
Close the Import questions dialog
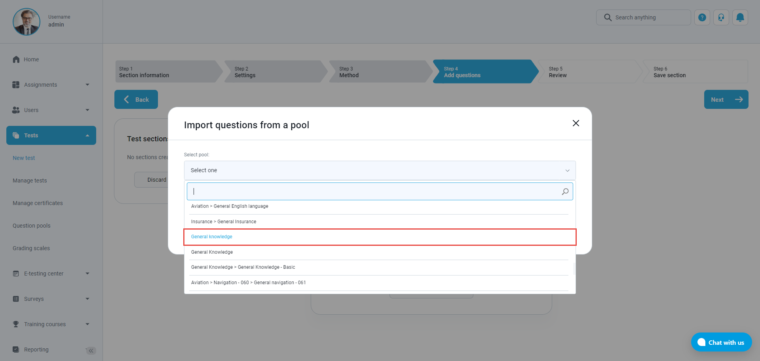click(576, 123)
